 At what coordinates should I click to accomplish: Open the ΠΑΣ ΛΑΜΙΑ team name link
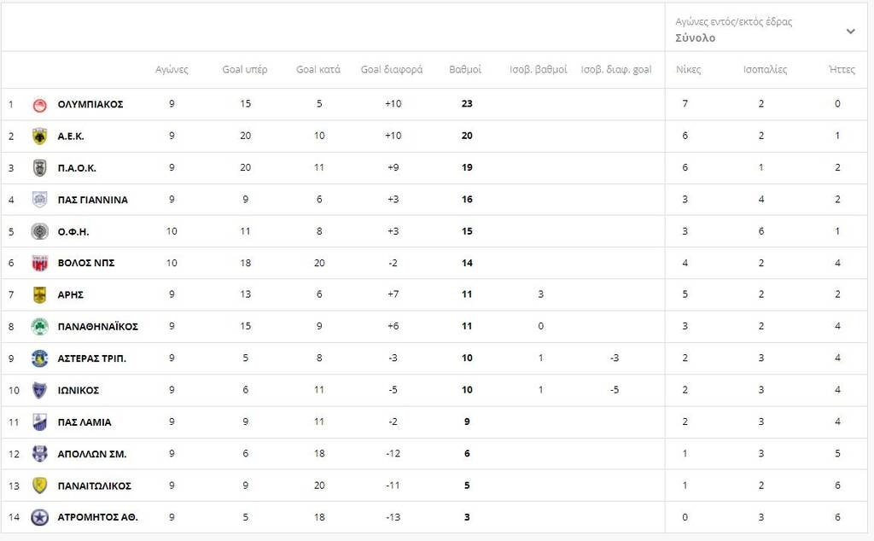pos(84,422)
